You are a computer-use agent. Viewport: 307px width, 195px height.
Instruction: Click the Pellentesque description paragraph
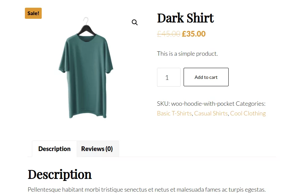[x=147, y=190]
